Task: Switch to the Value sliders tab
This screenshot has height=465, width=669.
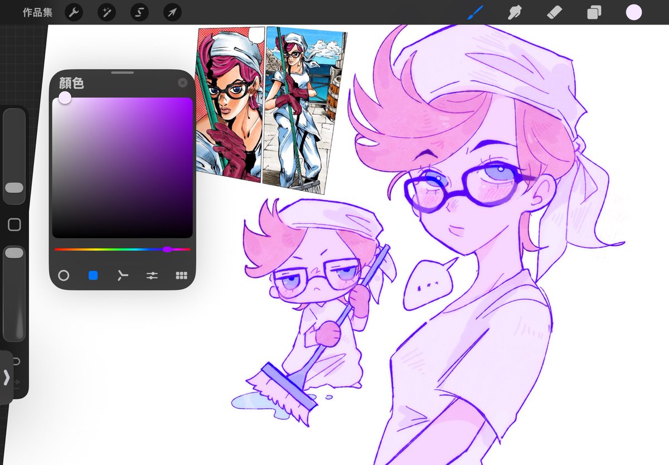Action: [x=152, y=275]
